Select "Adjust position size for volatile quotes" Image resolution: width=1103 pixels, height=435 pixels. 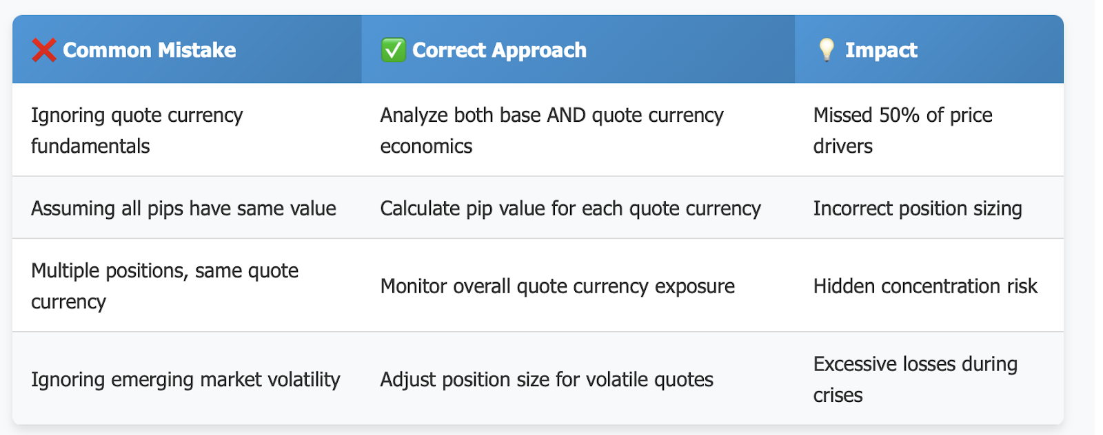coord(546,379)
